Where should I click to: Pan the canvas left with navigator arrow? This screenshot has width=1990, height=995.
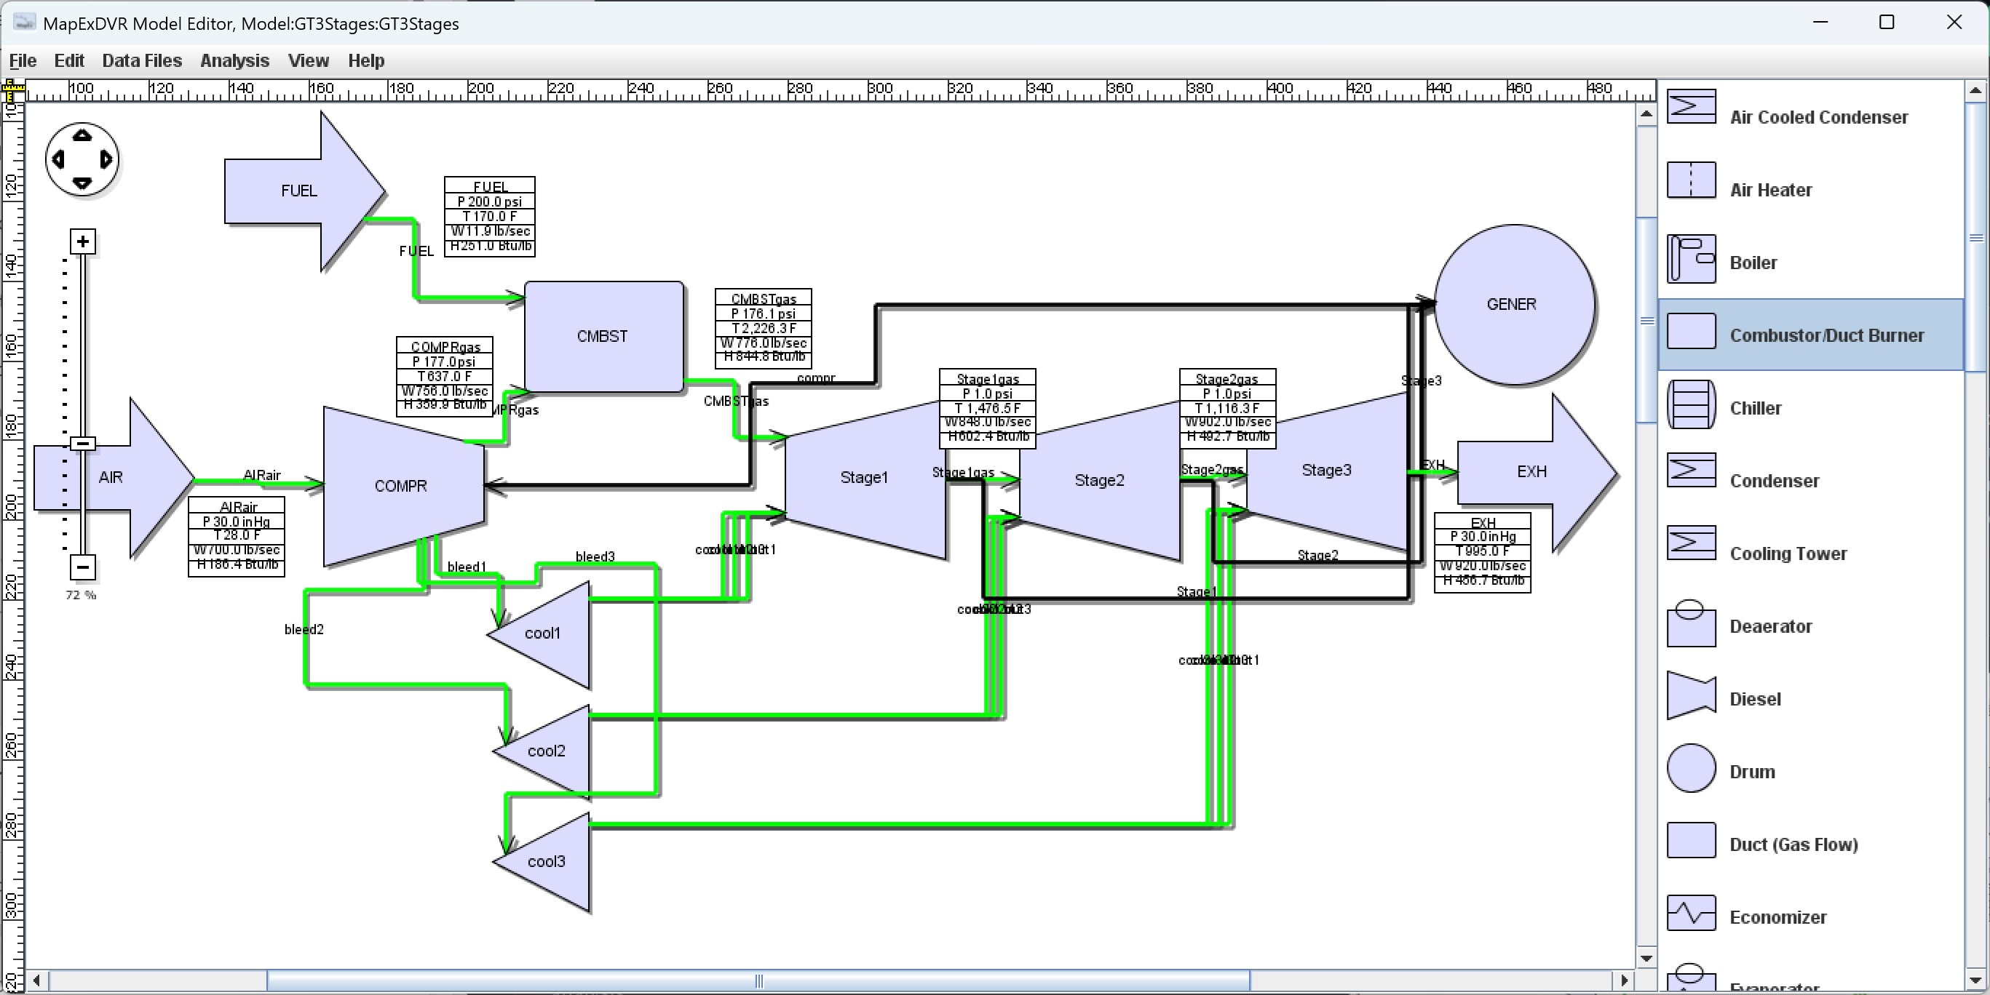pyautogui.click(x=58, y=160)
